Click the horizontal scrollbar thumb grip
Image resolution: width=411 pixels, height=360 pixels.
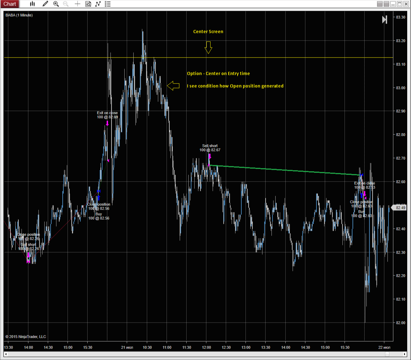click(387, 354)
